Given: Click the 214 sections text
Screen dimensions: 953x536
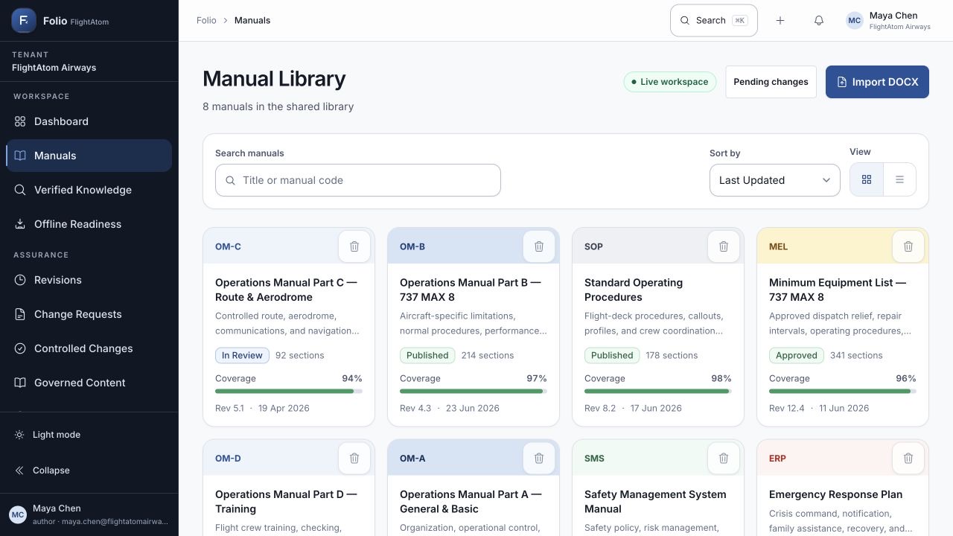Looking at the screenshot, I should pos(488,355).
